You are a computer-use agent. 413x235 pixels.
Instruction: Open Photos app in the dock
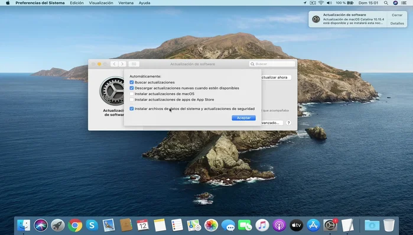click(211, 226)
